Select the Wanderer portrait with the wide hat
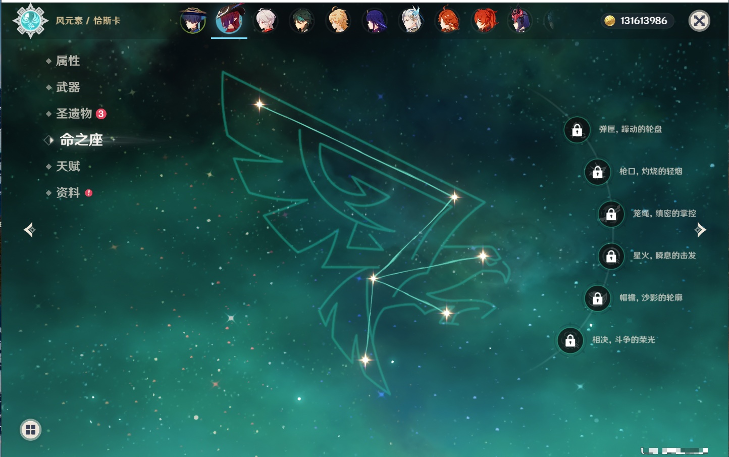Viewport: 729px width, 457px height. [x=193, y=21]
